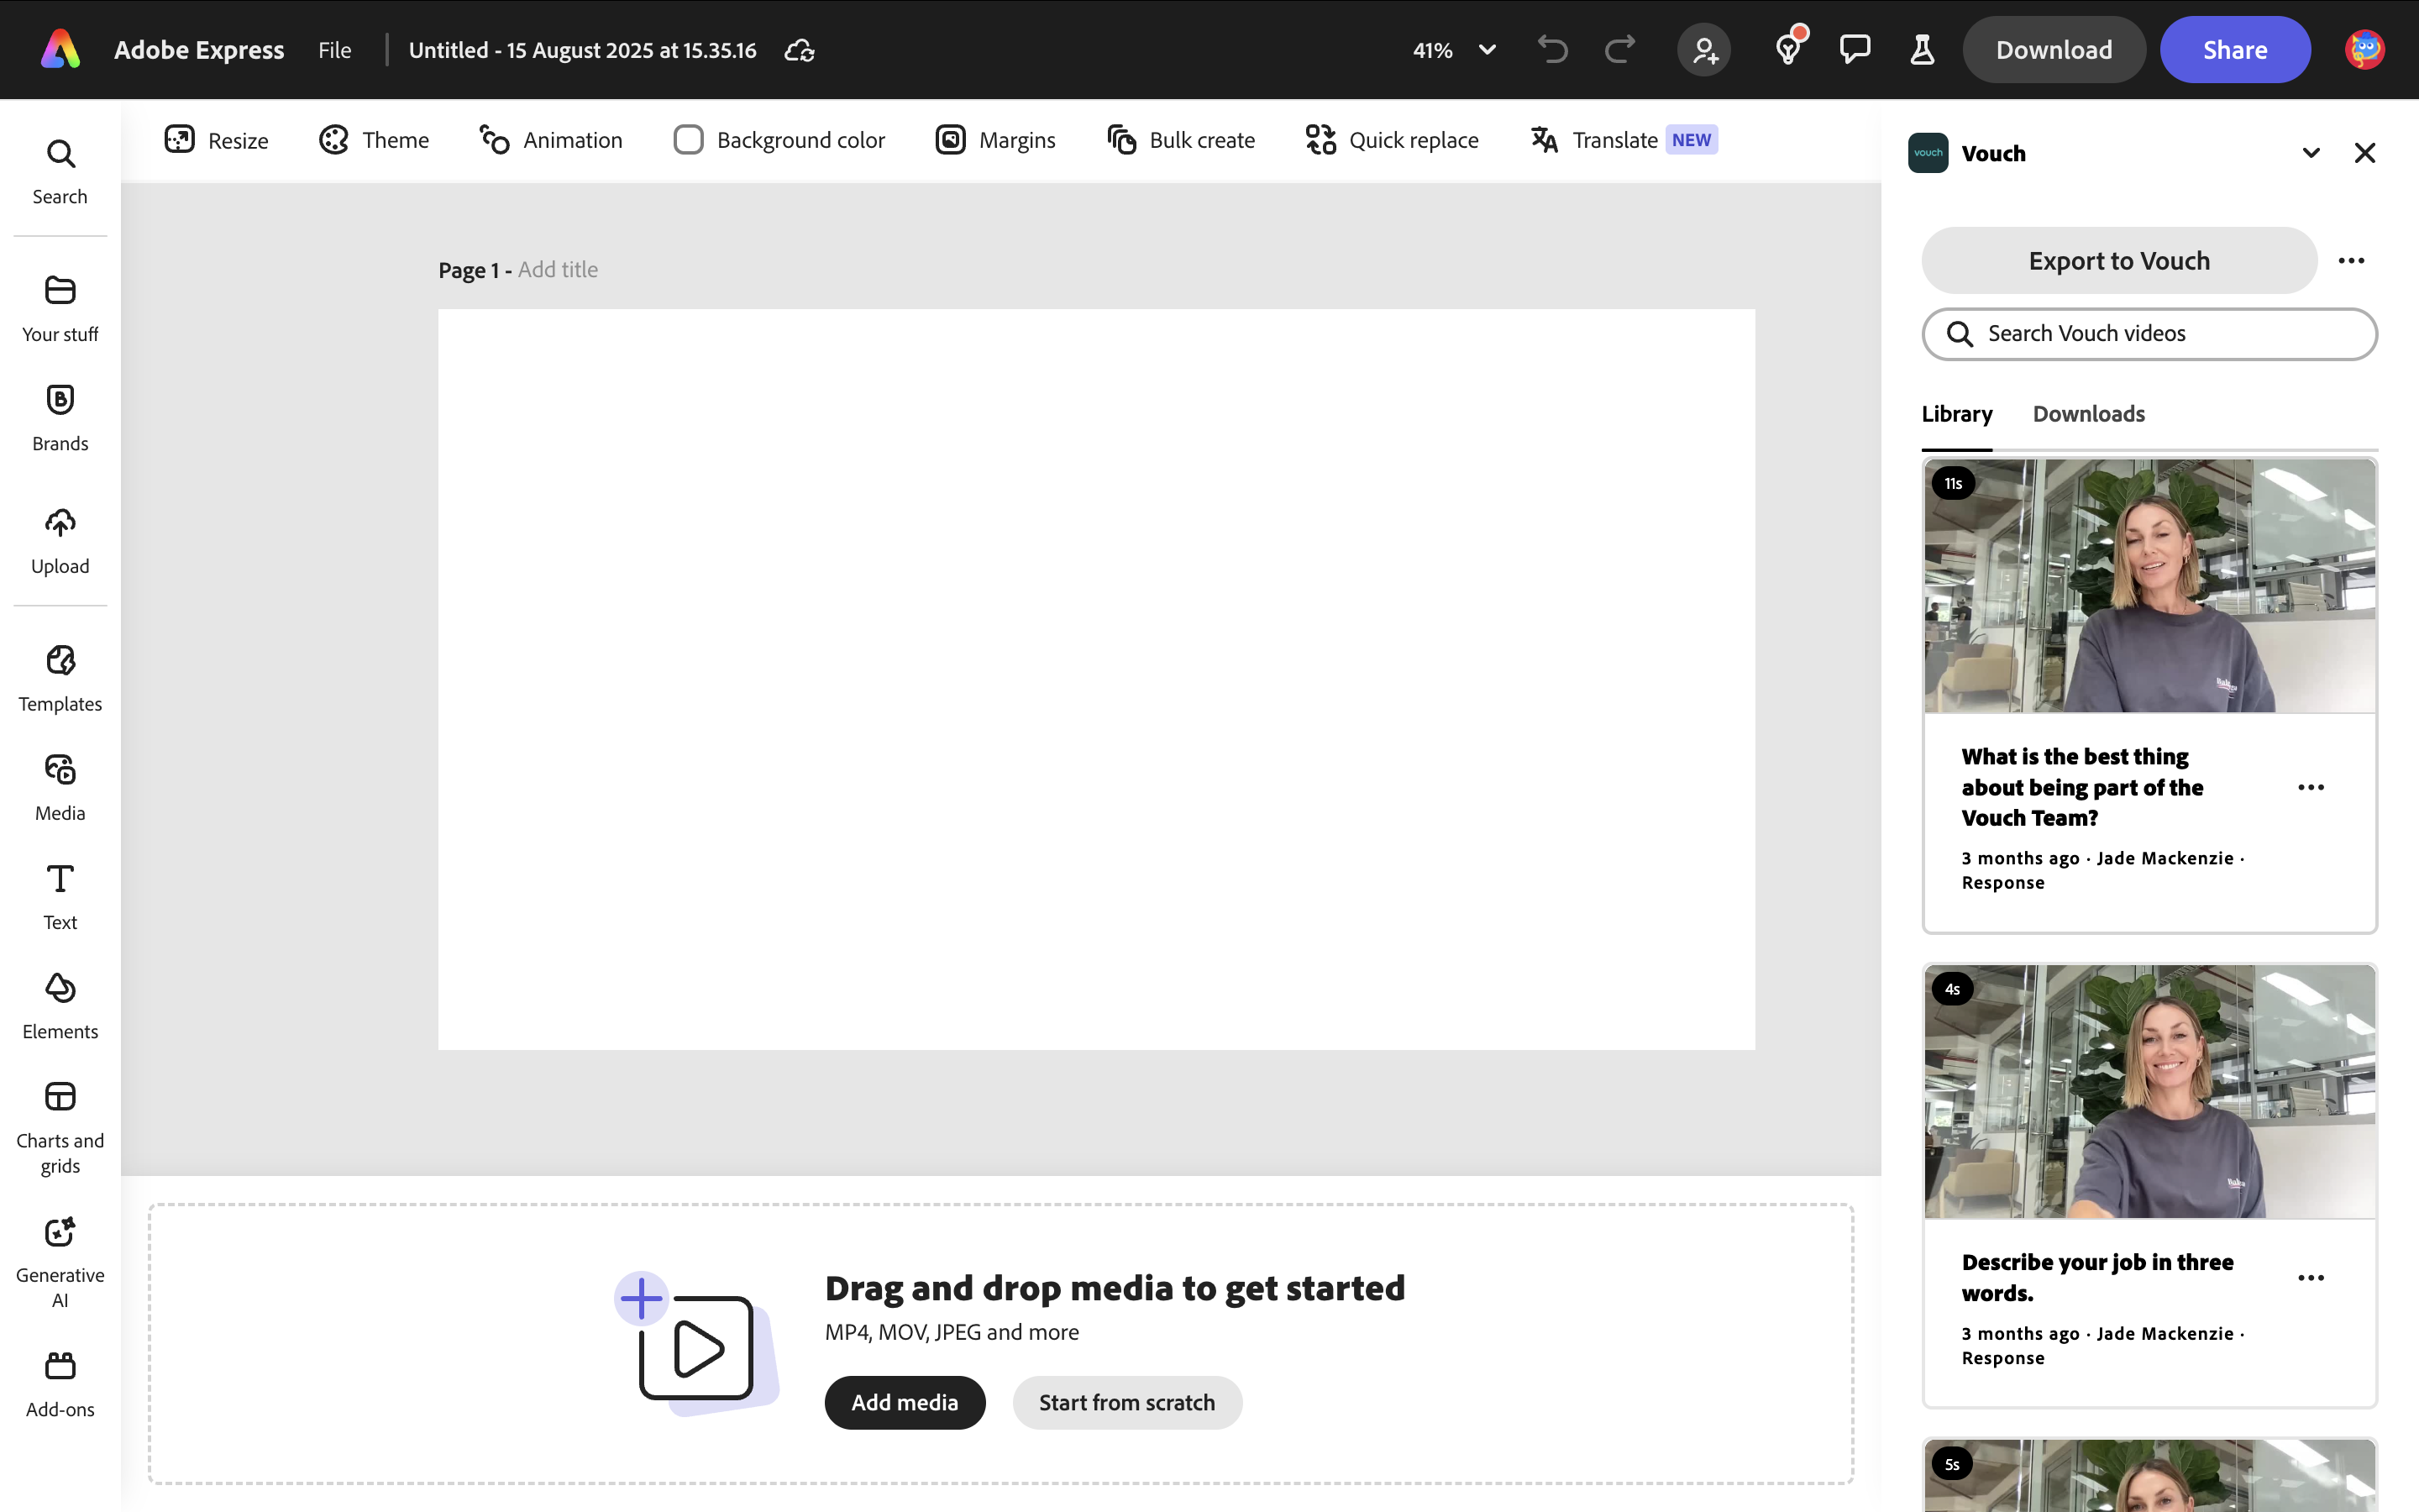Click the Share button
This screenshot has width=2419, height=1512.
click(x=2235, y=50)
